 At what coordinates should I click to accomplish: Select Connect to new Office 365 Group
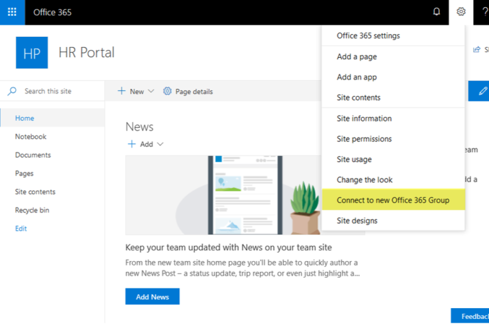click(393, 200)
